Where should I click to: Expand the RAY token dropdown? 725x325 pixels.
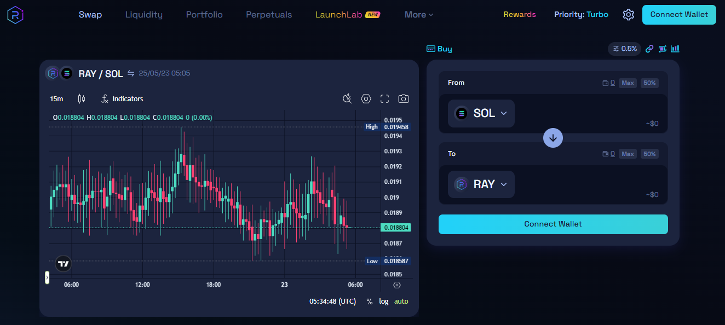[481, 184]
